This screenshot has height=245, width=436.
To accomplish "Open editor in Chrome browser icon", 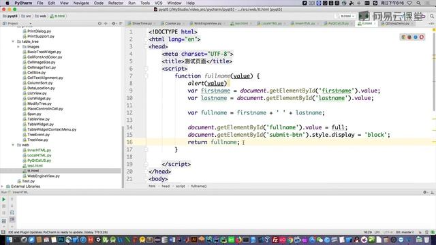I will 403,37.
